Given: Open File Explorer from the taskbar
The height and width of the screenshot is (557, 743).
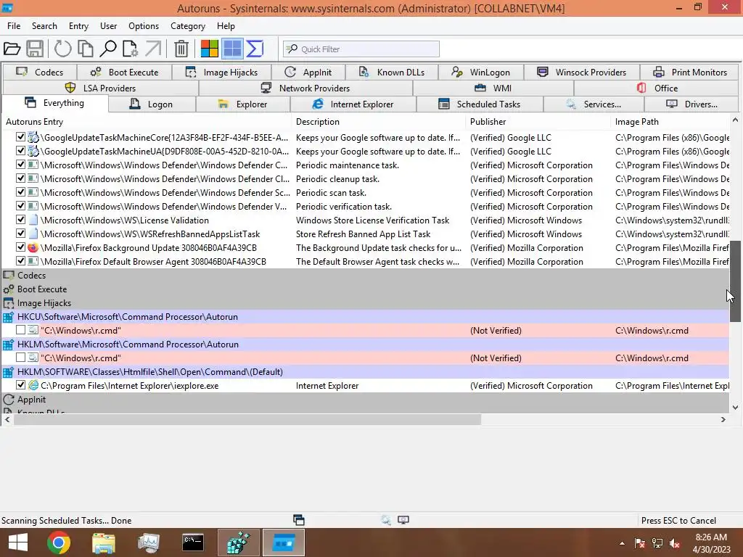Looking at the screenshot, I should pos(103,542).
